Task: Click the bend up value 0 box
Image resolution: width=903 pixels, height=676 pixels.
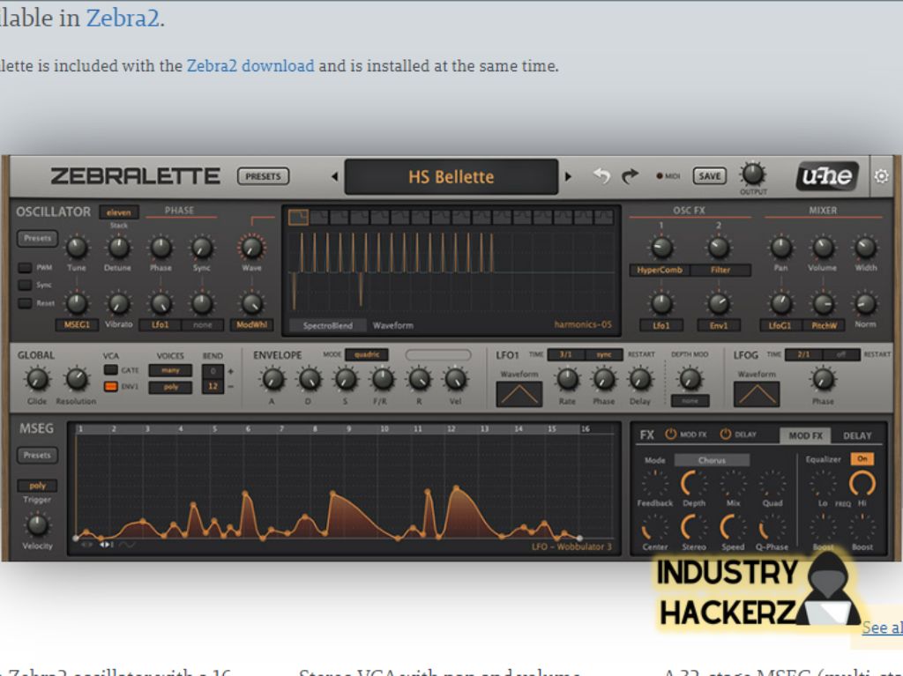Action: coord(213,371)
